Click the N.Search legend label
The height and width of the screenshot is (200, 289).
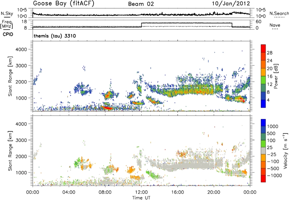[279, 13]
